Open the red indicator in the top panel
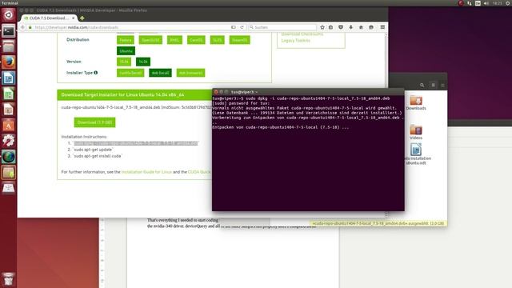 [x=461, y=3]
